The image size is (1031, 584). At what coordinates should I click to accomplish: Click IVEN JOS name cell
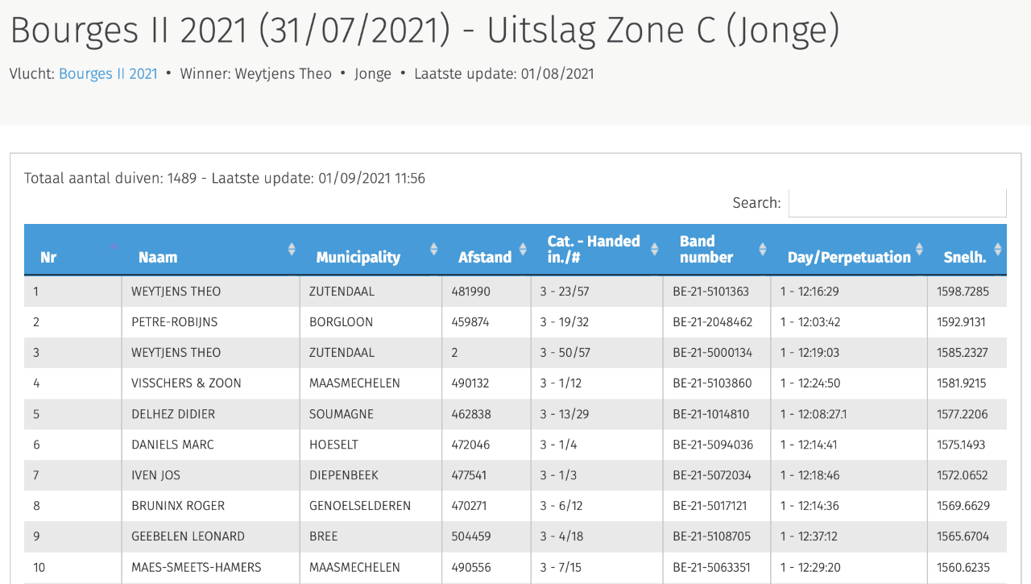(x=155, y=475)
